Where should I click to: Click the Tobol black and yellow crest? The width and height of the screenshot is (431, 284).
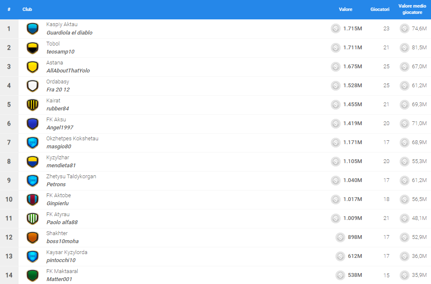coord(33,48)
